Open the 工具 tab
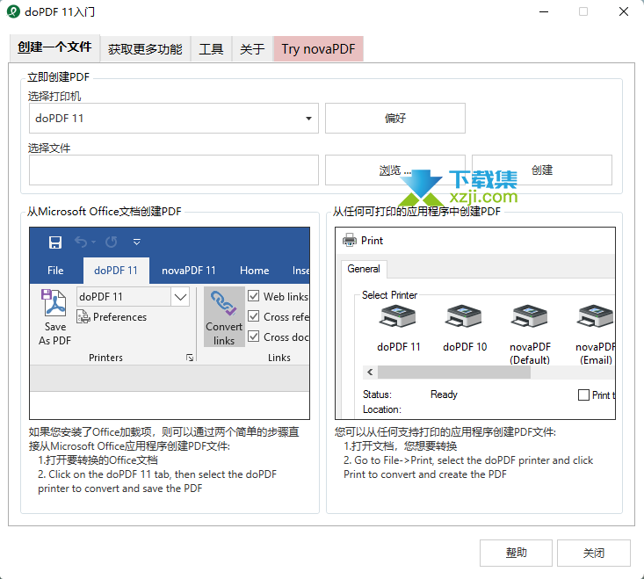The height and width of the screenshot is (579, 644). [211, 49]
